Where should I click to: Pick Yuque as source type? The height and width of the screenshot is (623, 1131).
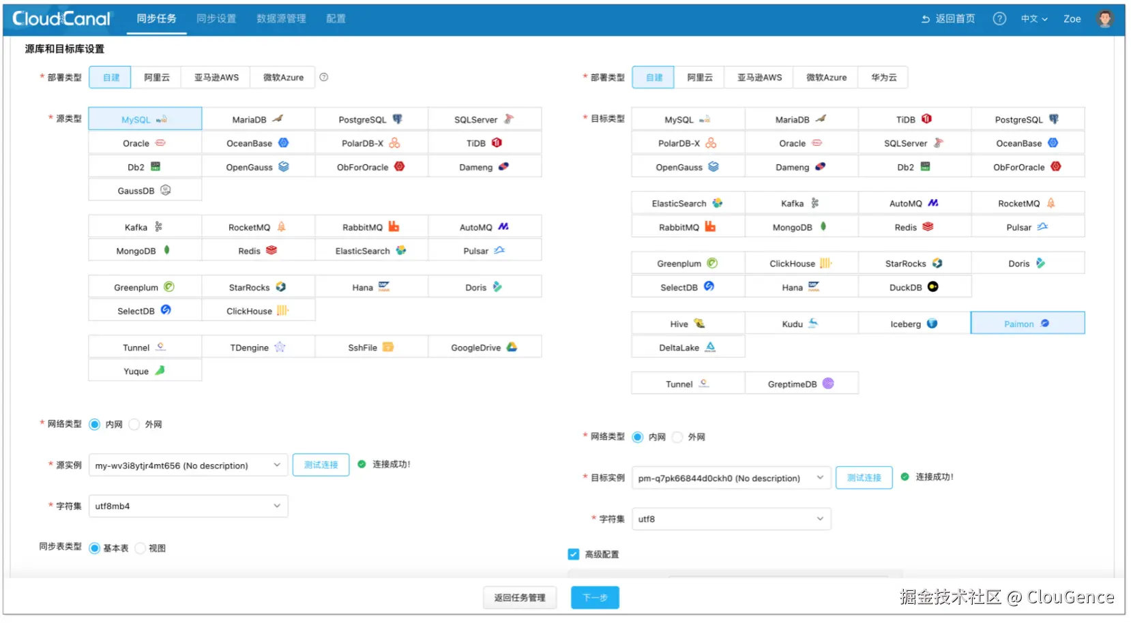point(145,371)
